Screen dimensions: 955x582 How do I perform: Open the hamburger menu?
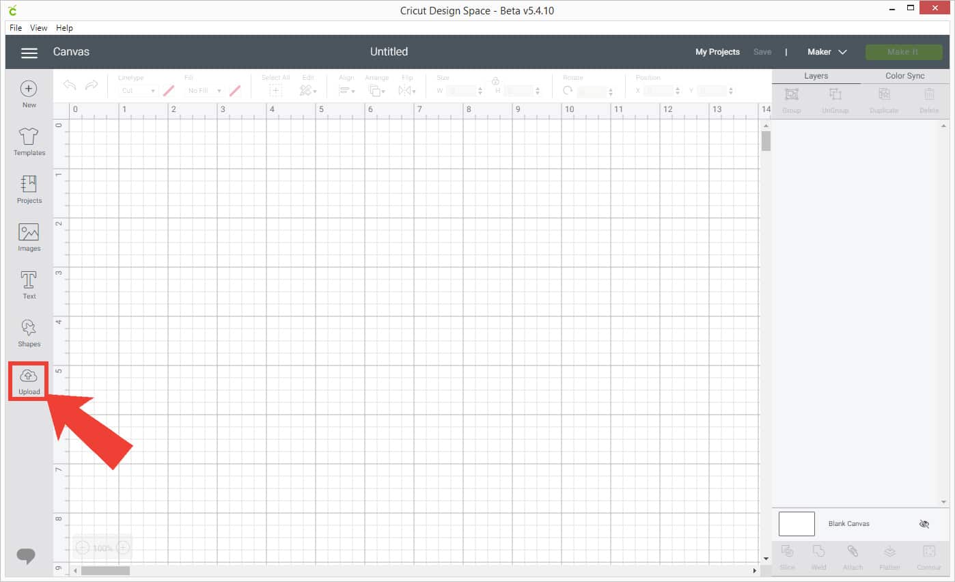pos(29,53)
